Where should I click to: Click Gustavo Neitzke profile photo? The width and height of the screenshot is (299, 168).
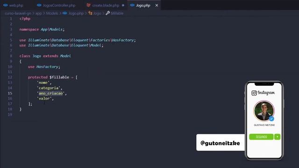click(x=264, y=111)
